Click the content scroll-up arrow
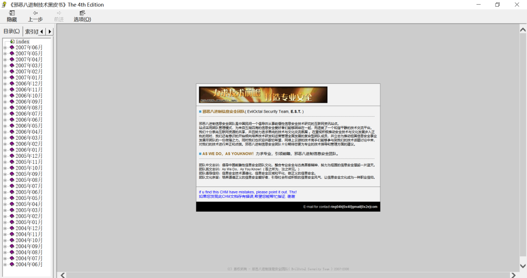 coord(523,30)
